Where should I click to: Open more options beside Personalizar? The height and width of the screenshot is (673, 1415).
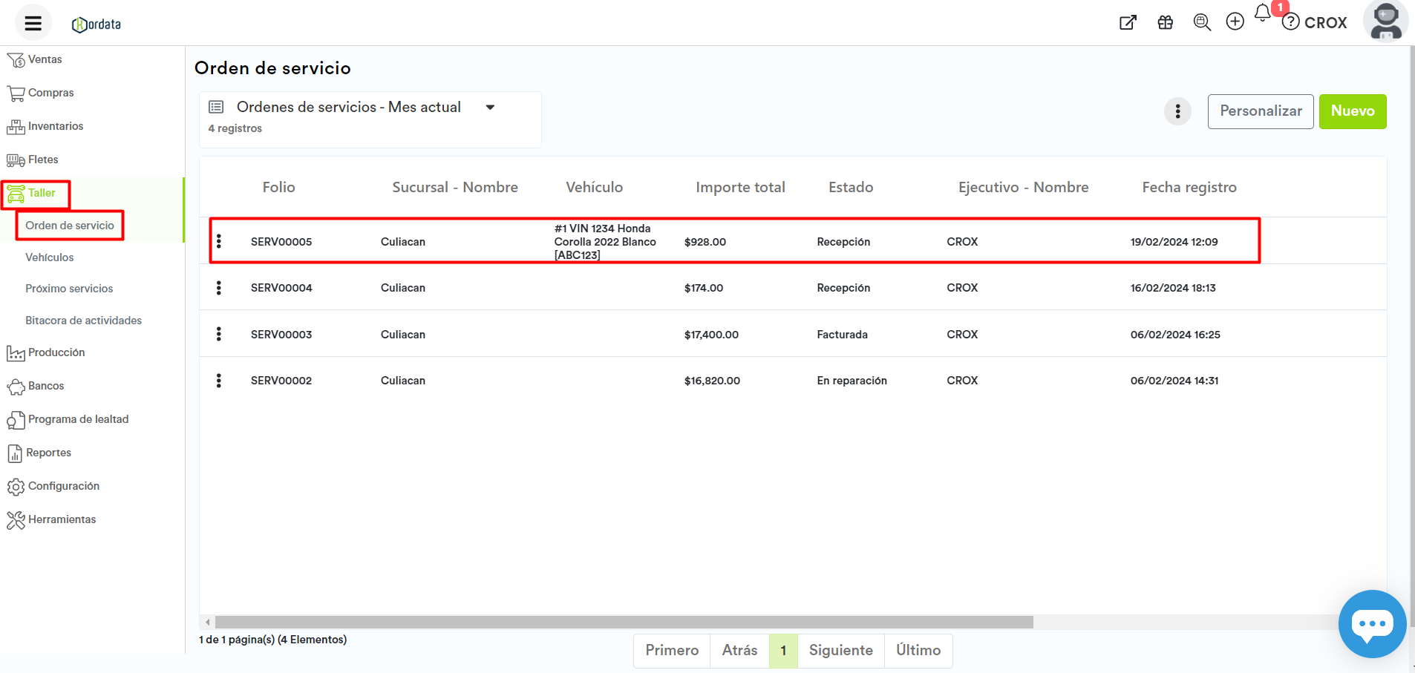coord(1177,111)
